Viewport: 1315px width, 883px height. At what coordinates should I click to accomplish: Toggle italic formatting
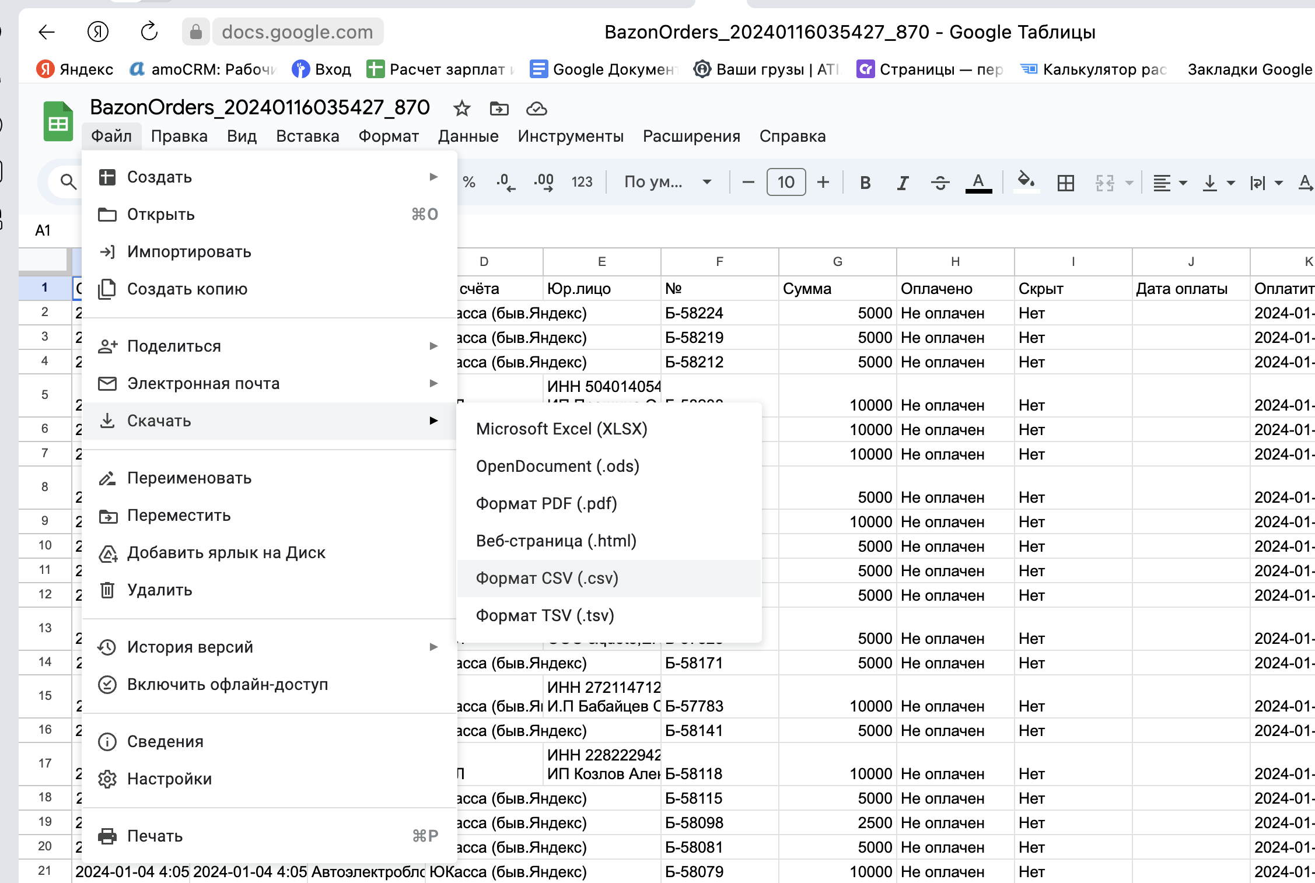pyautogui.click(x=903, y=183)
